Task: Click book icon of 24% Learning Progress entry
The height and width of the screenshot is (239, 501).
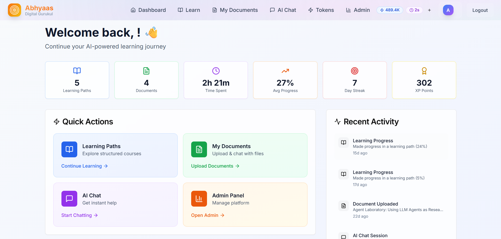Action: (x=344, y=143)
